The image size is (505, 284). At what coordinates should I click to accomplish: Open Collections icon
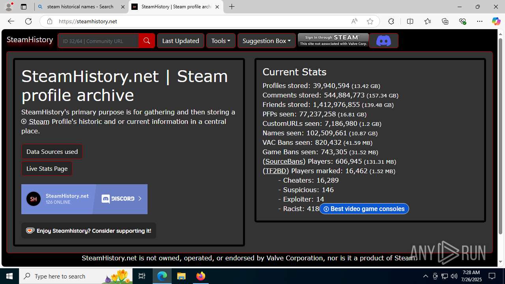(x=445, y=21)
